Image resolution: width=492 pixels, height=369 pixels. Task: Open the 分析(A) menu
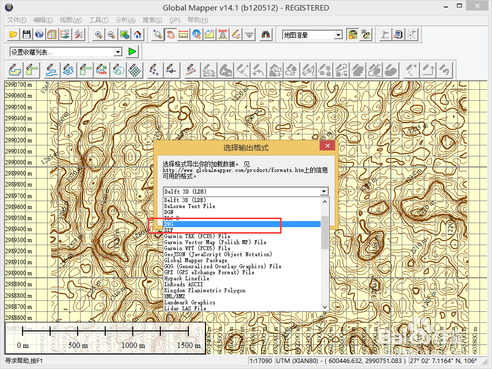pos(125,20)
